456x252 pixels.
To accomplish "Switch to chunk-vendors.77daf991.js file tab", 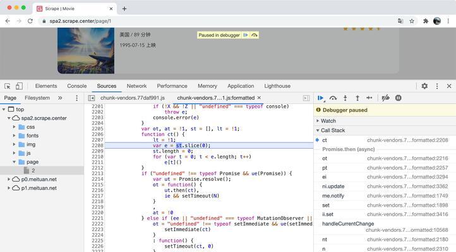I will (x=133, y=98).
